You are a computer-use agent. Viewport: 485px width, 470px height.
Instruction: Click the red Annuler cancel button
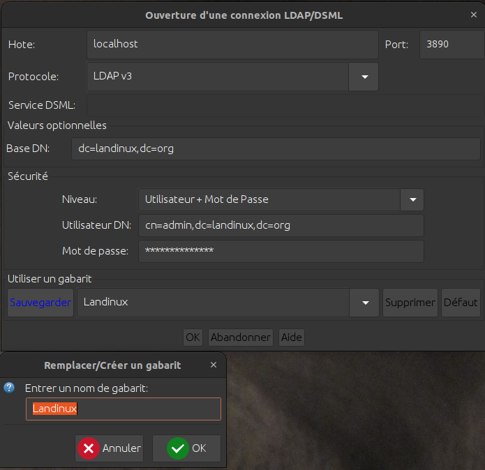coord(109,448)
